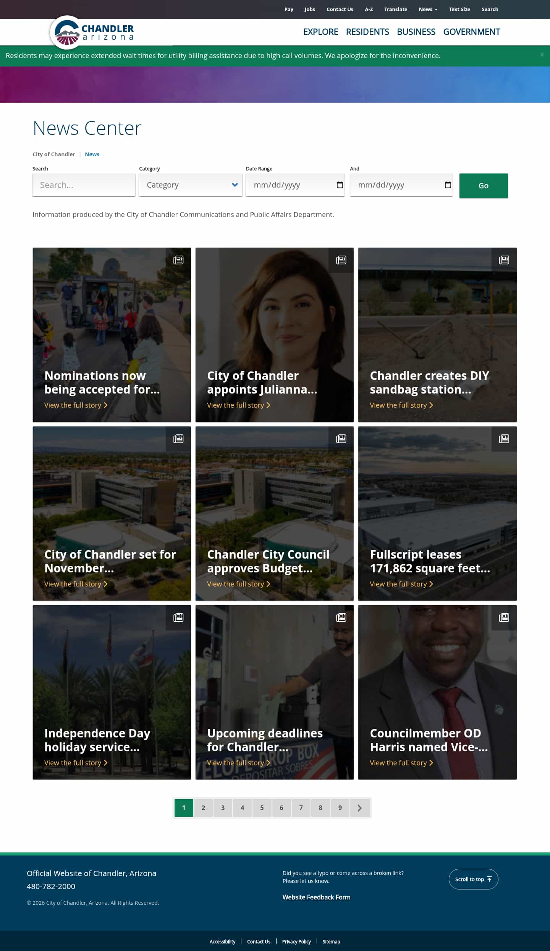550x951 pixels.
Task: Go to page 2 of news
Action: (203, 808)
